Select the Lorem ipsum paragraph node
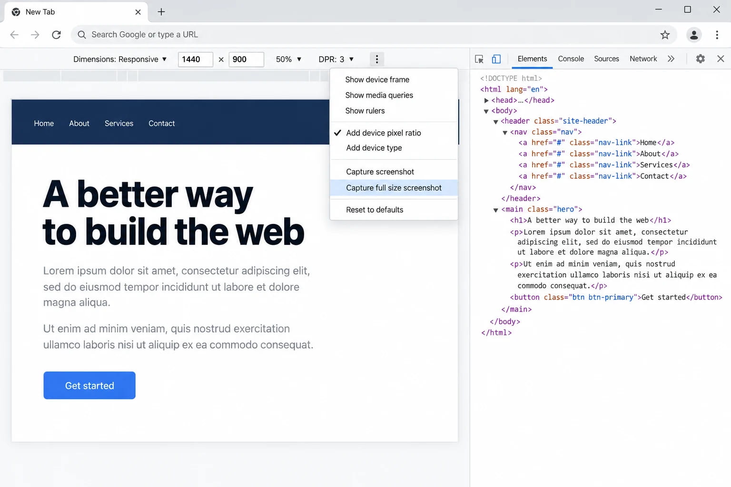 tap(613, 242)
